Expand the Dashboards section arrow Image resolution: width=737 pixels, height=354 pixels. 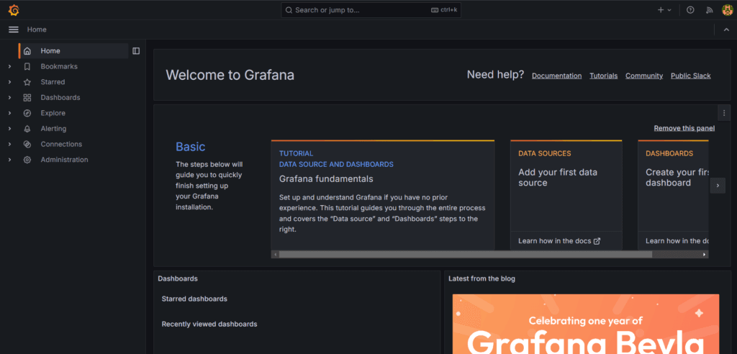(9, 97)
